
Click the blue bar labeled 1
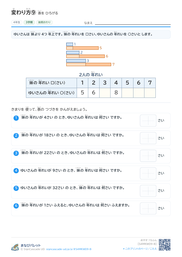point(70,44)
